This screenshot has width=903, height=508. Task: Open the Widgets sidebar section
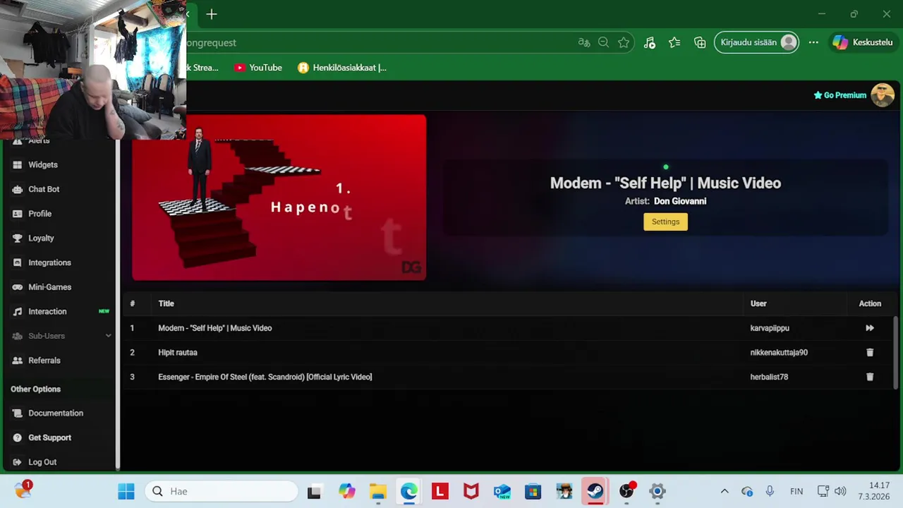tap(42, 164)
